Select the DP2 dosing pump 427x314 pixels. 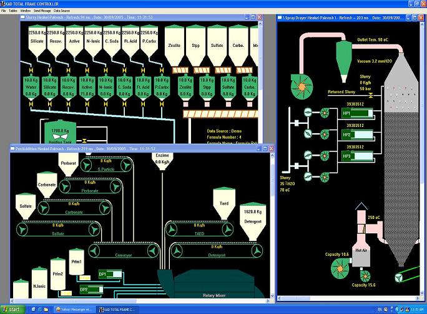(x=92, y=290)
